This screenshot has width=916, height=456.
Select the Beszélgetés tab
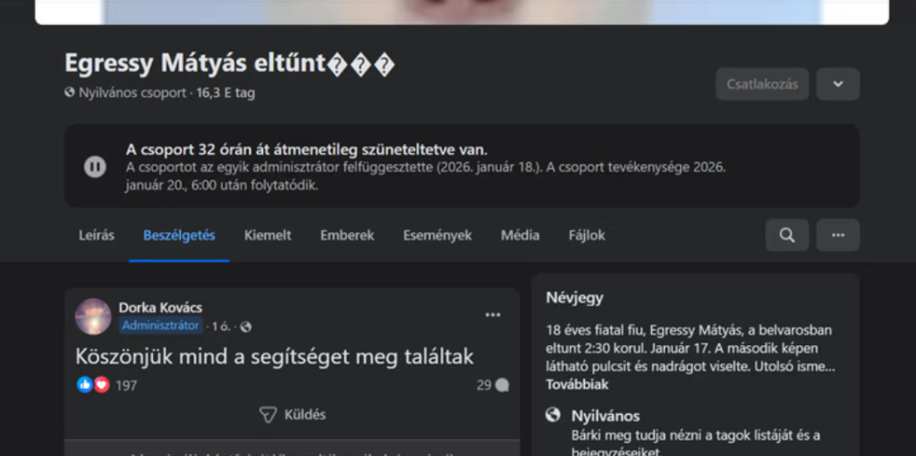coord(179,235)
